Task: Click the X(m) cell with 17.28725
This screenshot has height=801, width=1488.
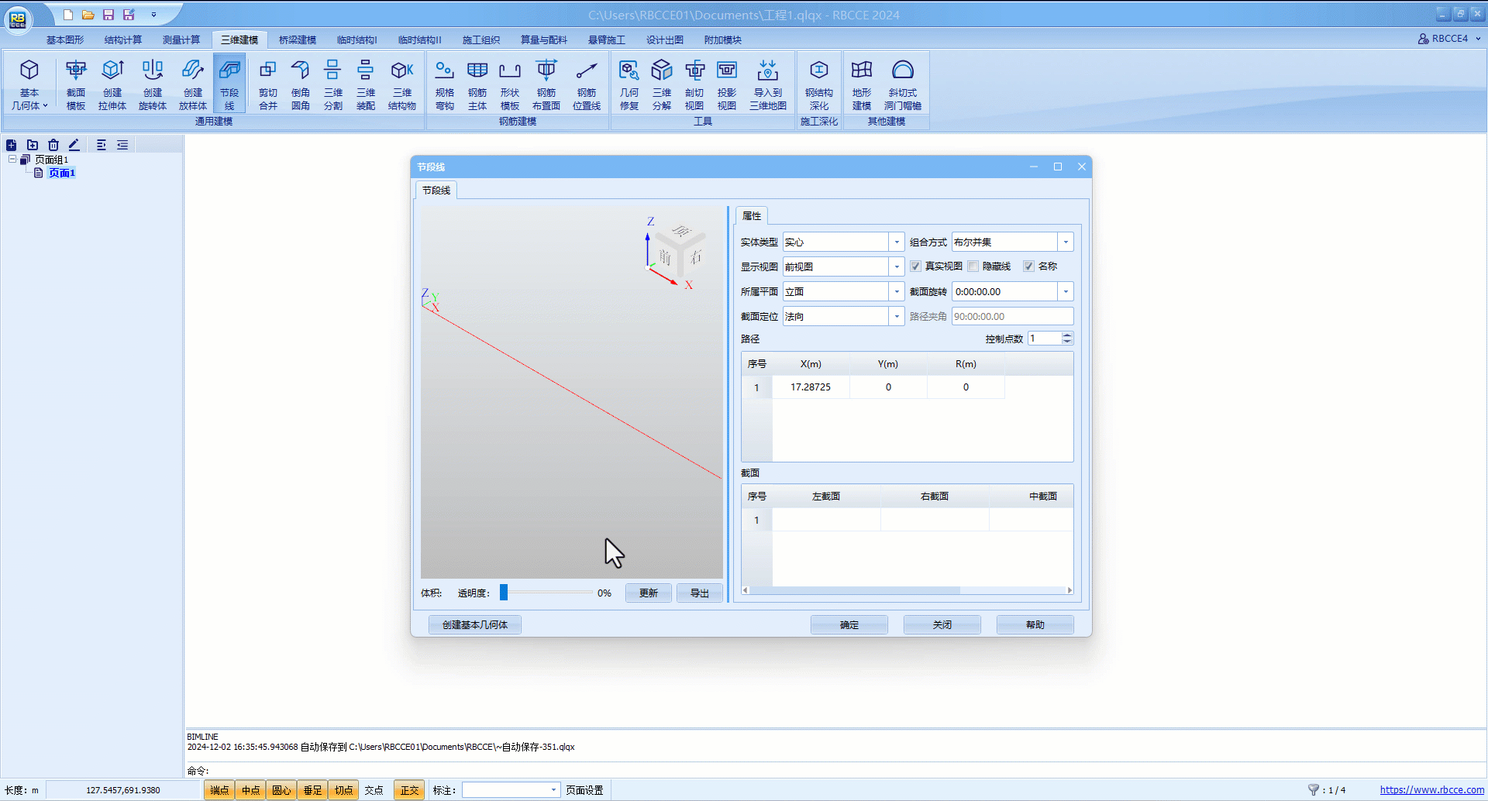Action: 811,387
